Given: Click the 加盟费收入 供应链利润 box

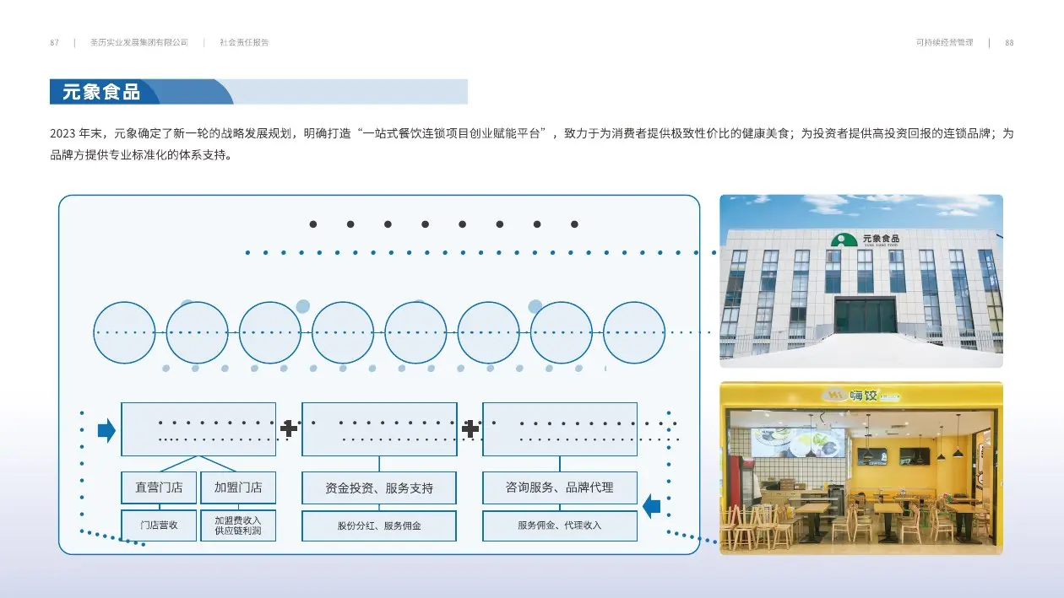Looking at the screenshot, I should pyautogui.click(x=238, y=525).
